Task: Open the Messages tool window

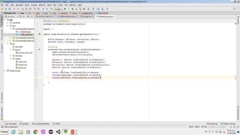Action: (x=10, y=124)
